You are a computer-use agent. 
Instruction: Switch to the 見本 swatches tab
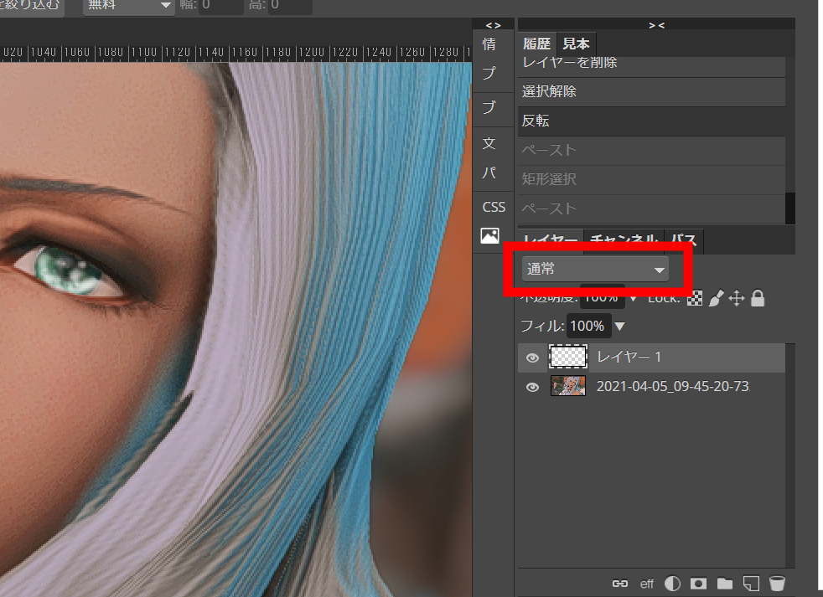click(577, 44)
